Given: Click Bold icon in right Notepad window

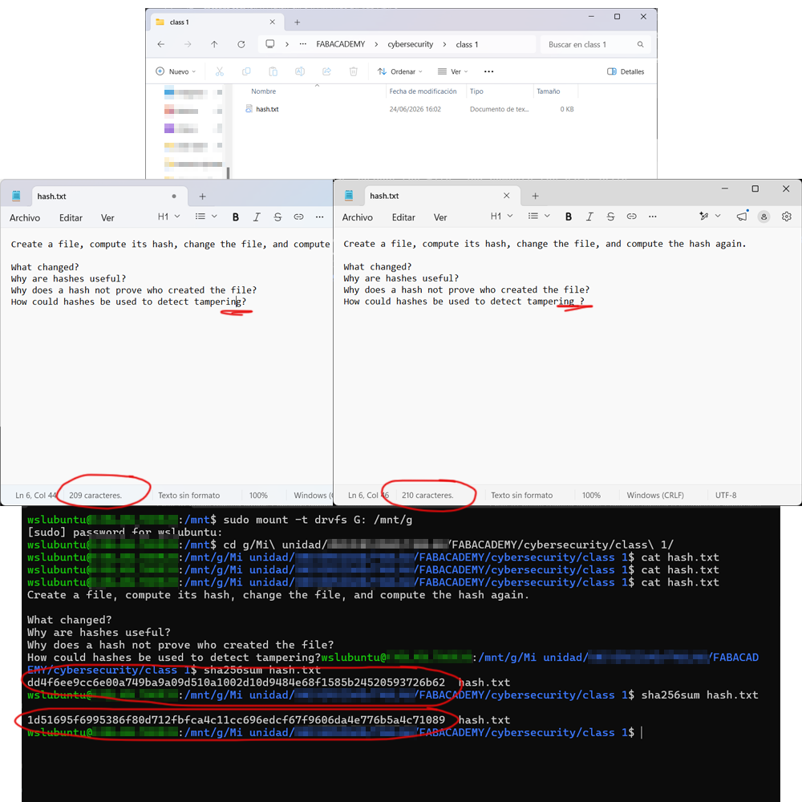Looking at the screenshot, I should point(569,217).
